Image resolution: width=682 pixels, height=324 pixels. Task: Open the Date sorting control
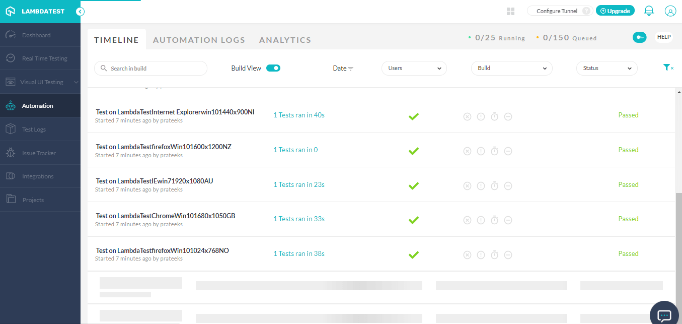[343, 68]
